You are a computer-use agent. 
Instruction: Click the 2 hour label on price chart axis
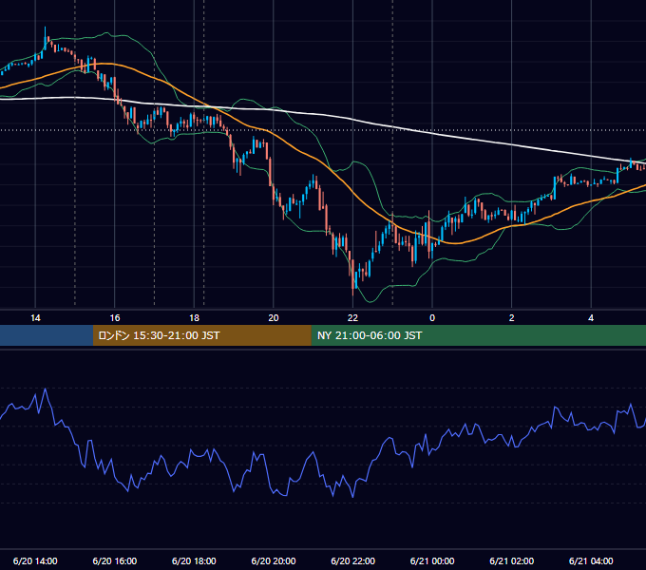point(512,318)
